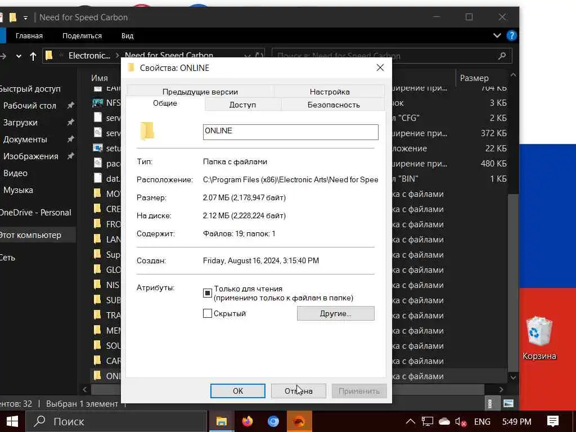
Task: Click the search magnifier in Explorer search box
Action: [x=502, y=56]
